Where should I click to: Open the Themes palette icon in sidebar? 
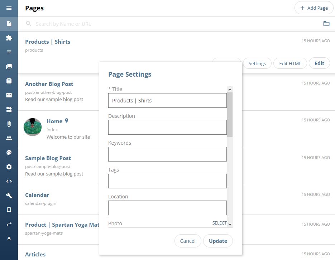coord(9,153)
